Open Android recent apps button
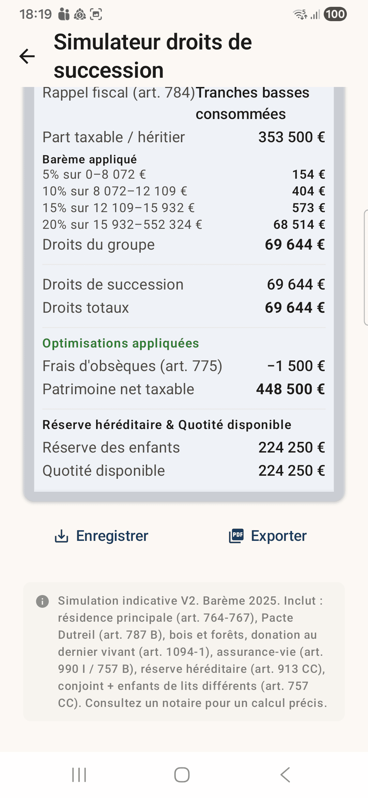 click(79, 775)
